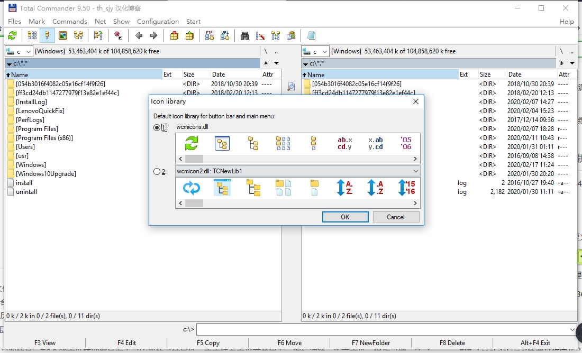Click the red asterisk invert selection icon

click(118, 35)
